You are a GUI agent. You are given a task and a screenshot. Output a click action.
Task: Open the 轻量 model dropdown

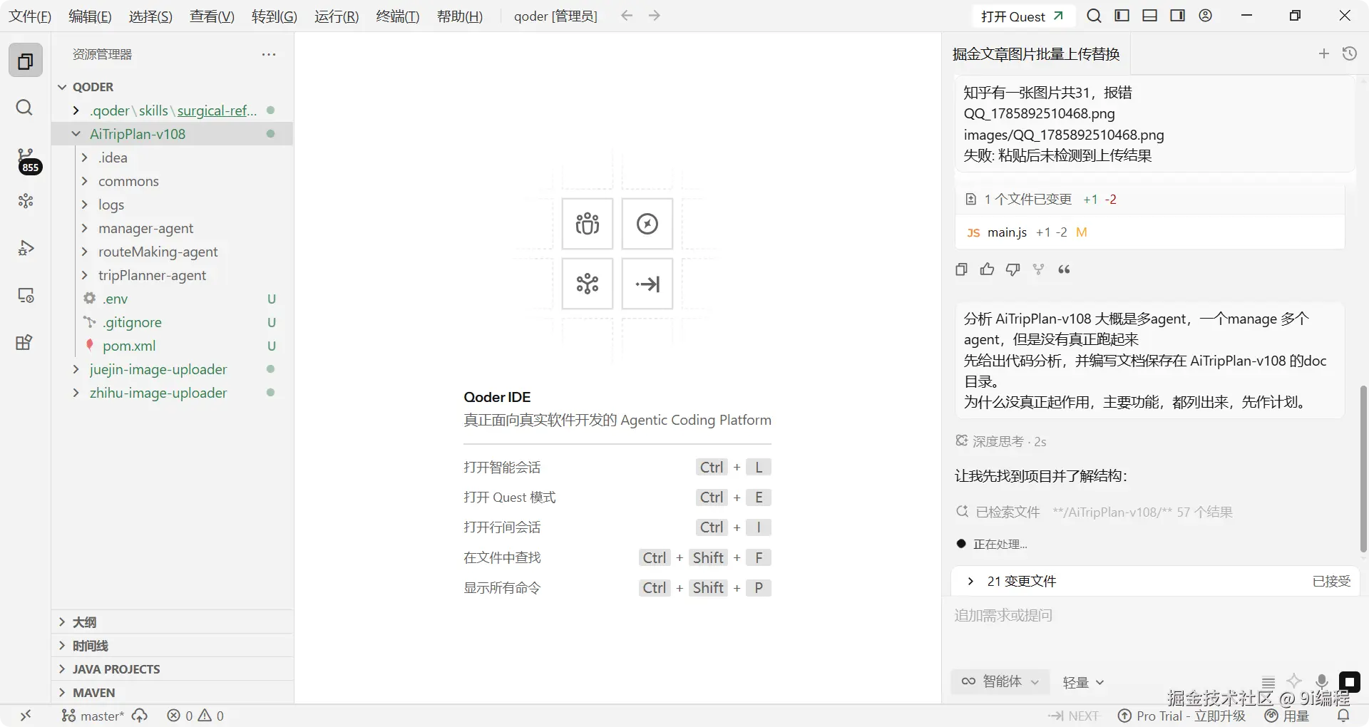pos(1083,682)
